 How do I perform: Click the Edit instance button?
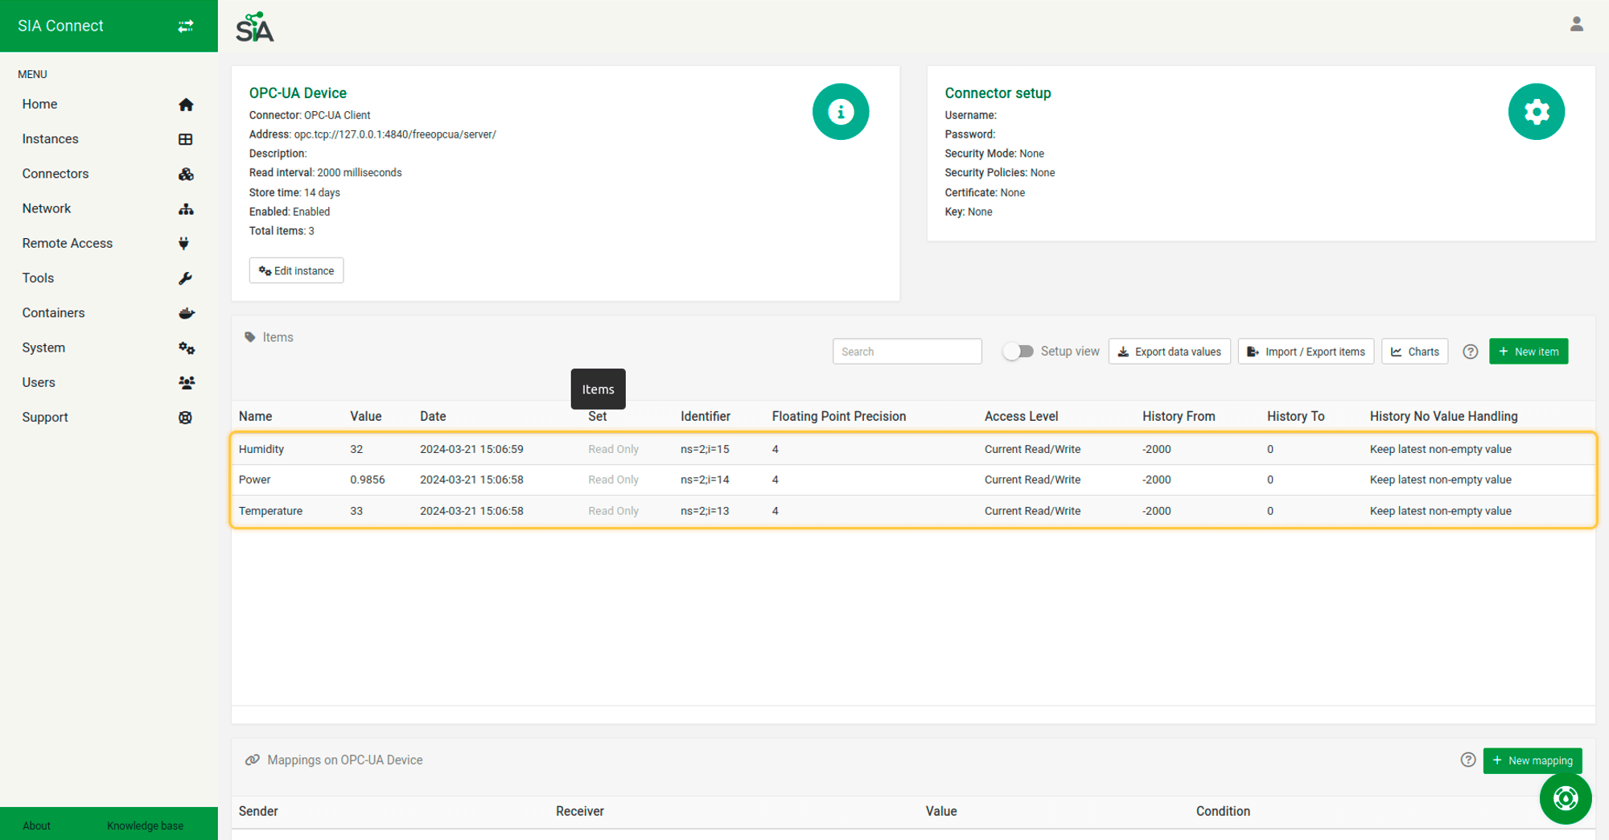(x=296, y=271)
